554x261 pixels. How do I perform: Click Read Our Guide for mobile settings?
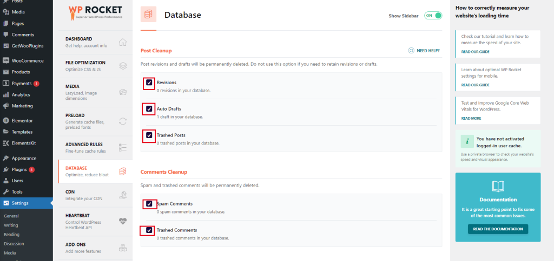pos(475,85)
